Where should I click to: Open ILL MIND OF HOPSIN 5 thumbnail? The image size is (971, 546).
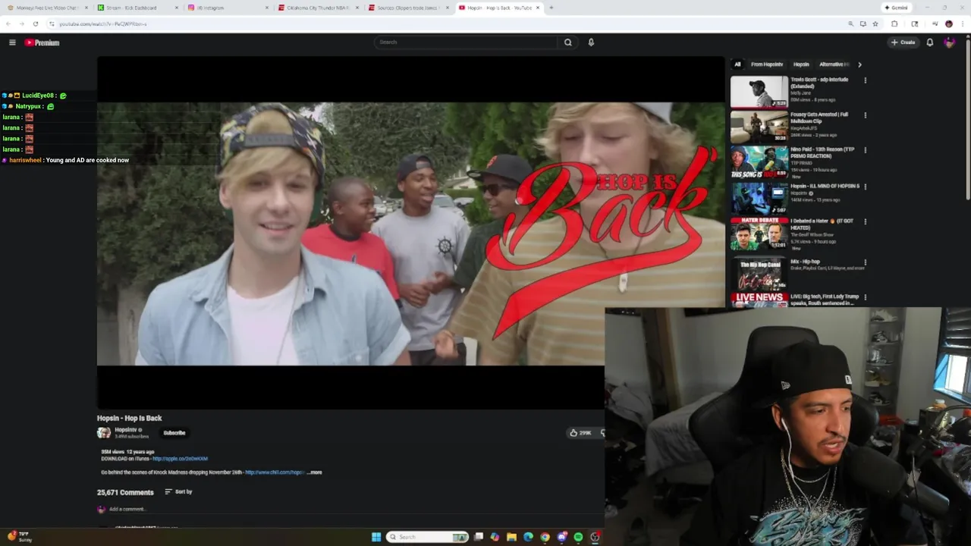click(x=759, y=198)
